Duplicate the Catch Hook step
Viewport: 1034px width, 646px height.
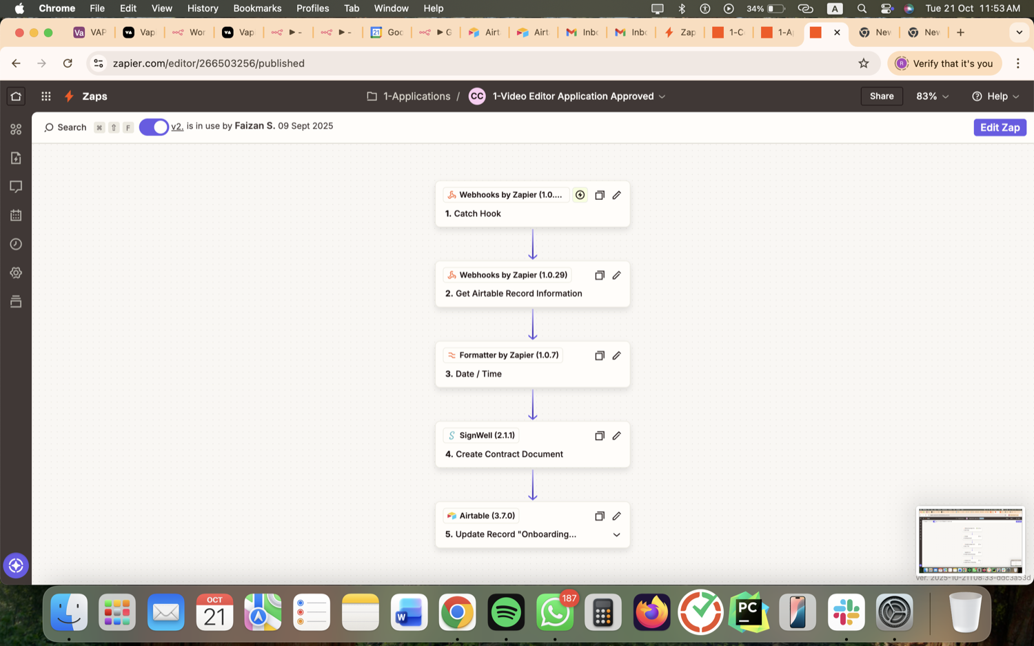pyautogui.click(x=600, y=195)
